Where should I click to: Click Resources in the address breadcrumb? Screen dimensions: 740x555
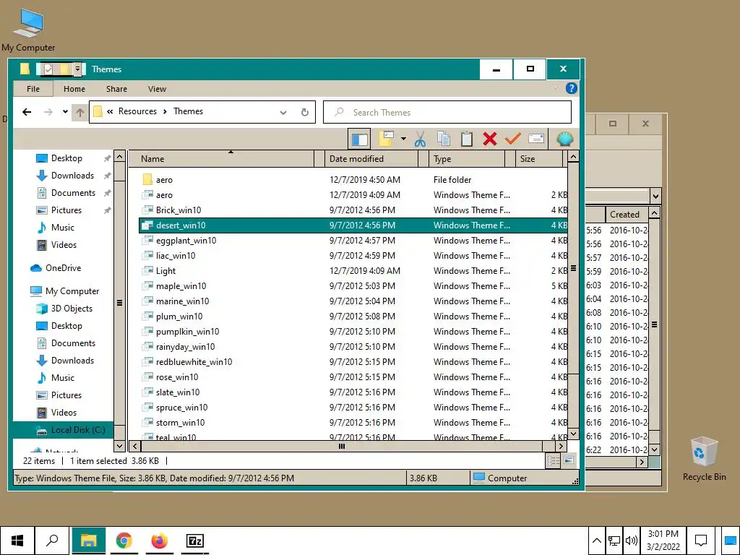137,111
